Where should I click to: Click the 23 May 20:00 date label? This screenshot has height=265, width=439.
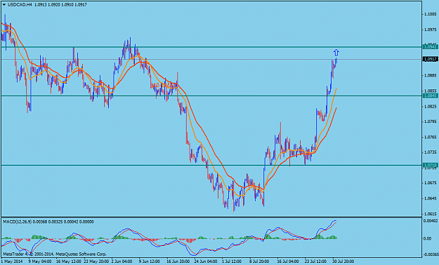coord(96,261)
